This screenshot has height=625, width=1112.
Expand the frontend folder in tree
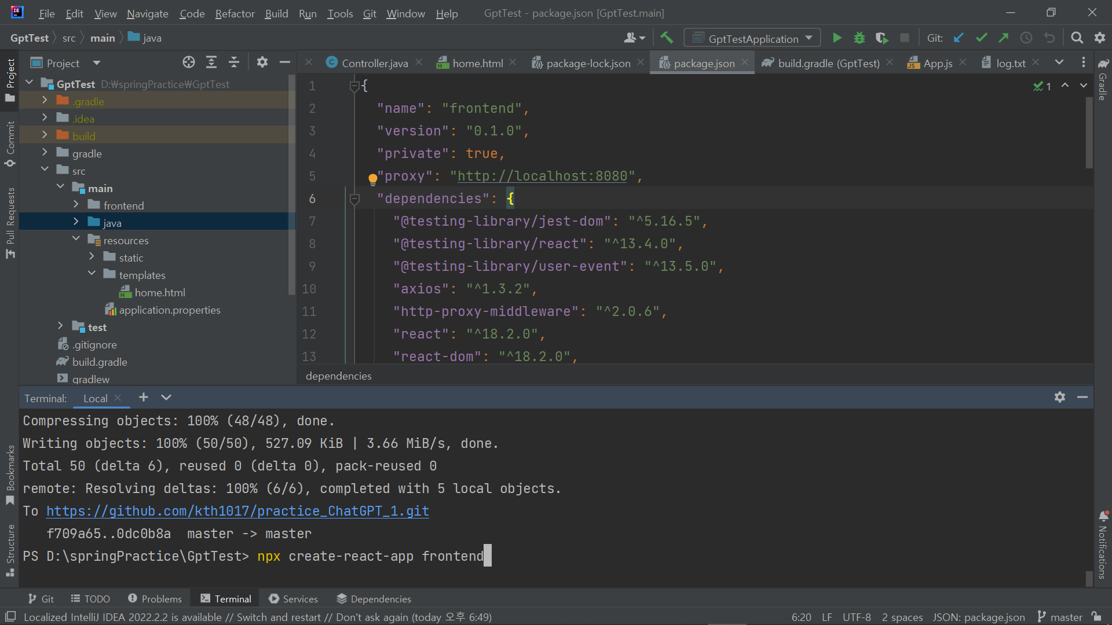coord(76,205)
